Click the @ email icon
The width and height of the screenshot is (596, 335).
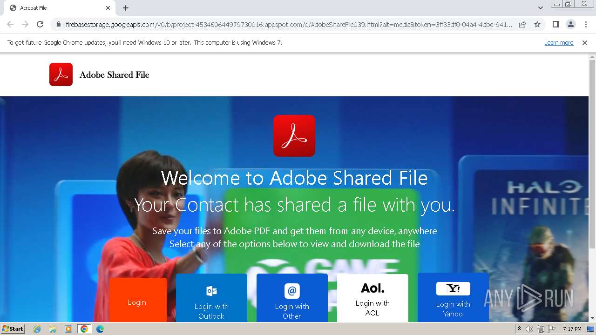(292, 291)
